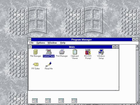Click the rightmost minimized group icon
Screen dimensions: 140x105
(x=74, y=101)
